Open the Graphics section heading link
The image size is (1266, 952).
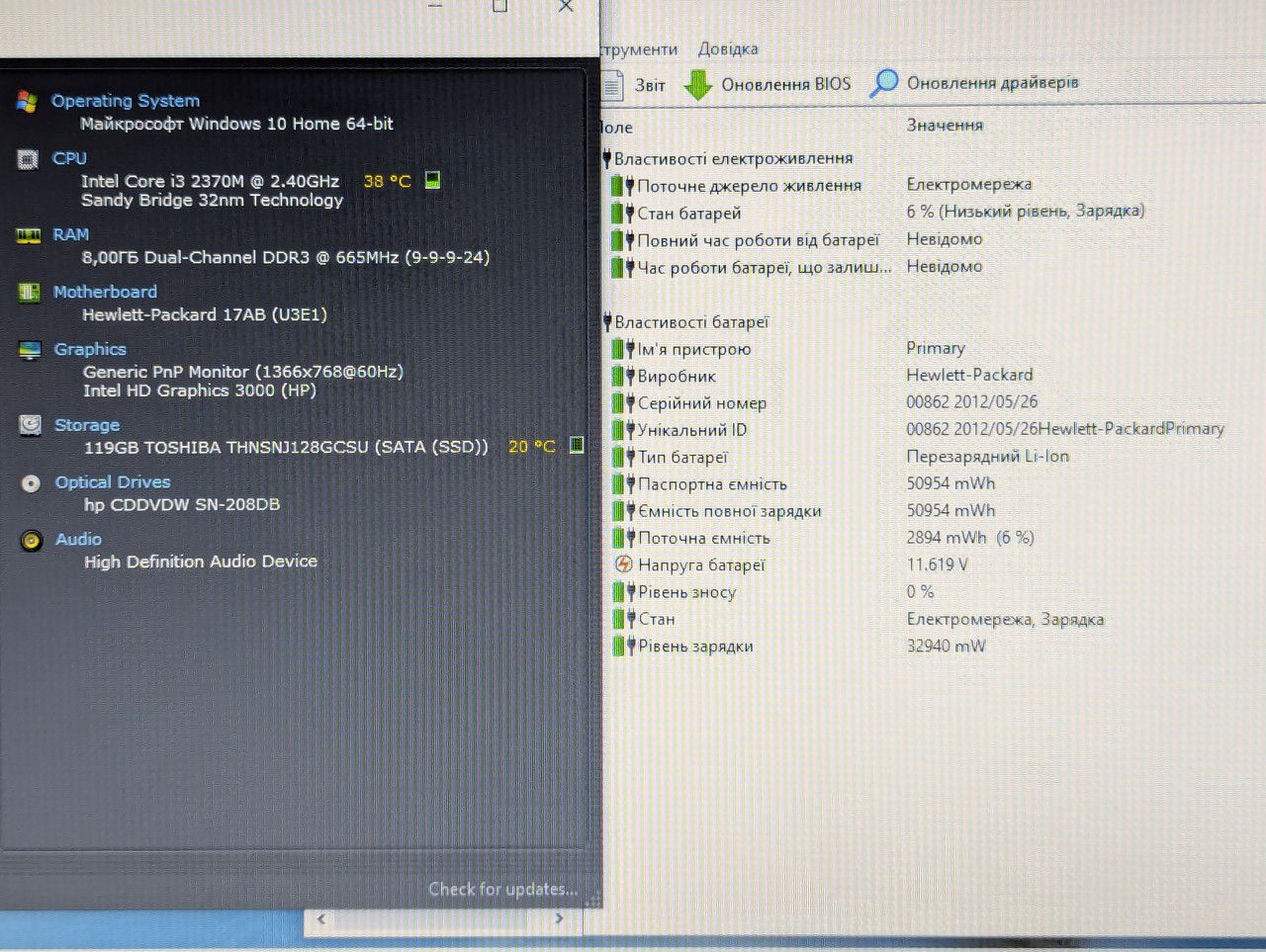[x=90, y=349]
